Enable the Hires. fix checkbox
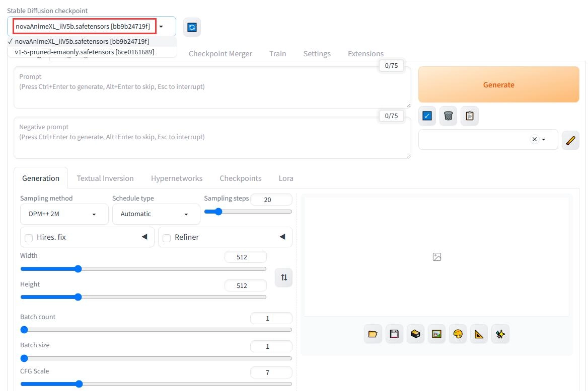 (29, 238)
